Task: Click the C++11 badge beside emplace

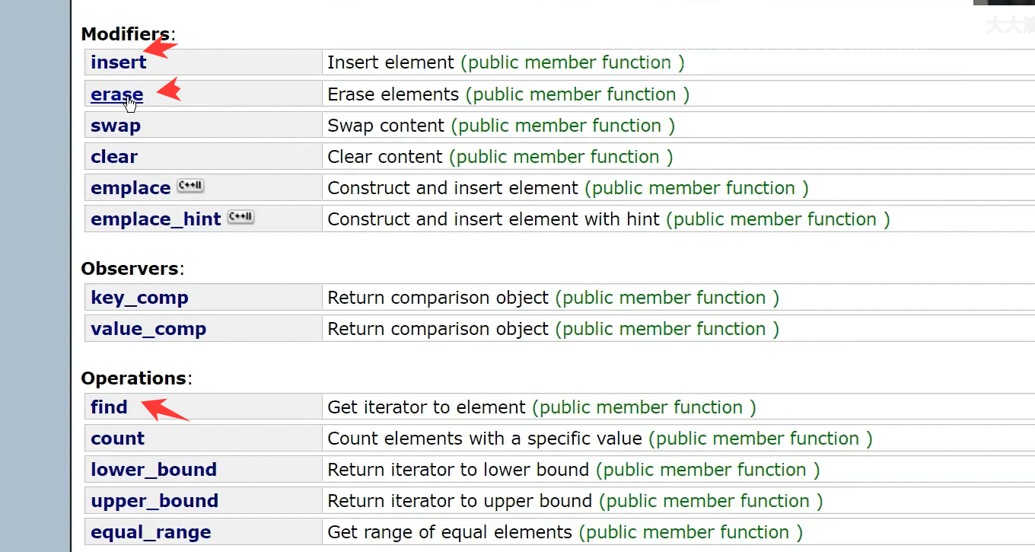Action: tap(190, 186)
